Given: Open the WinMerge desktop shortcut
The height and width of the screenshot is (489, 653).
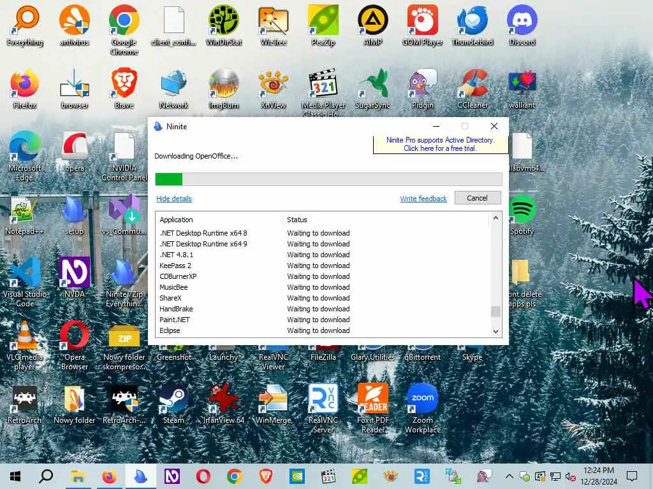Looking at the screenshot, I should [x=273, y=404].
